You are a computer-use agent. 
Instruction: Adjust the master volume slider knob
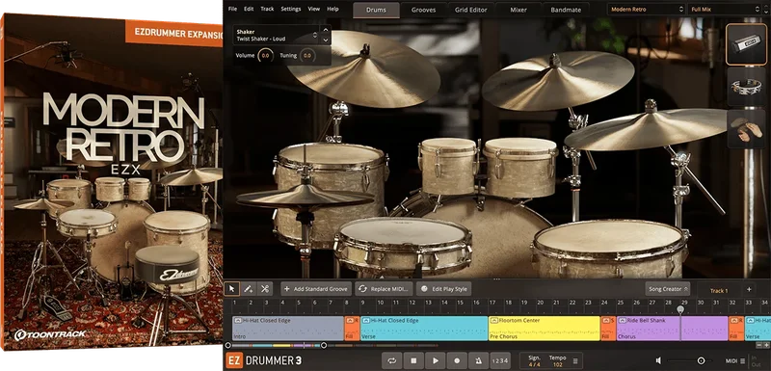pyautogui.click(x=701, y=361)
